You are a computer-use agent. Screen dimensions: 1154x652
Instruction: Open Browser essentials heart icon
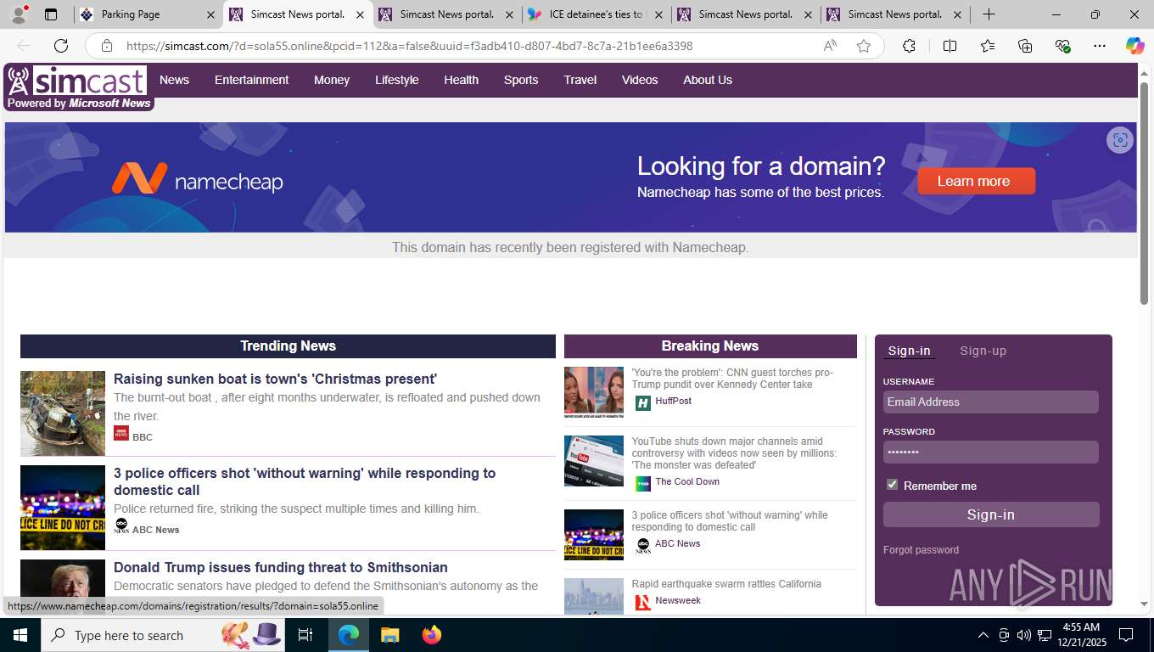[1062, 46]
